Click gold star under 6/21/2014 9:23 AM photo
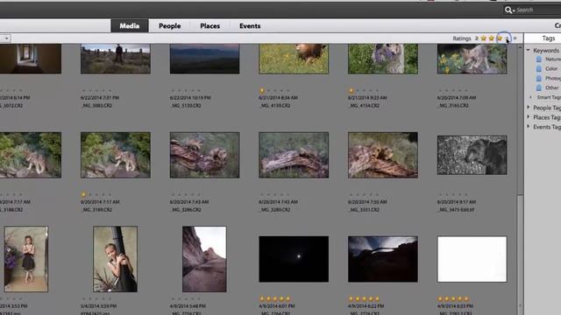Image resolution: width=561 pixels, height=315 pixels. click(351, 90)
